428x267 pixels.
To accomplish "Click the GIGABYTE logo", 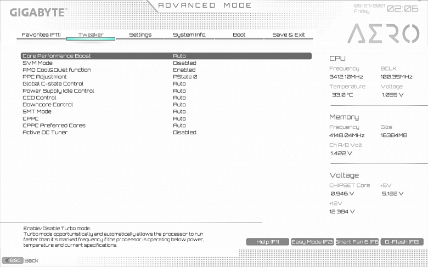I will (38, 13).
